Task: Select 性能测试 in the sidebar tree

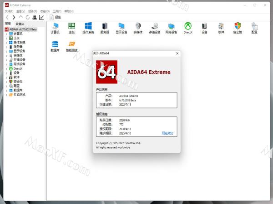Action: click(19, 95)
